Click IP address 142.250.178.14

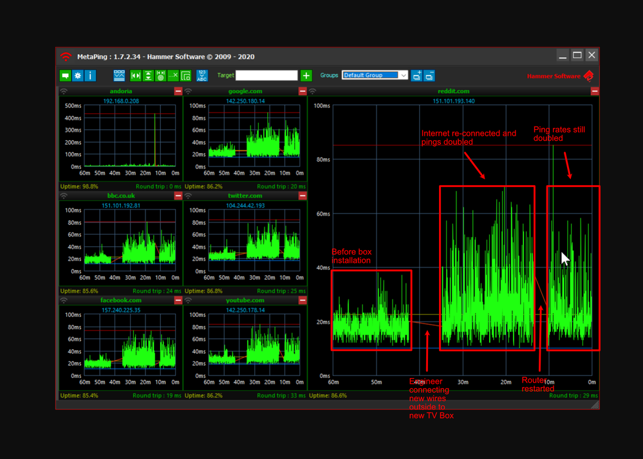coord(245,310)
